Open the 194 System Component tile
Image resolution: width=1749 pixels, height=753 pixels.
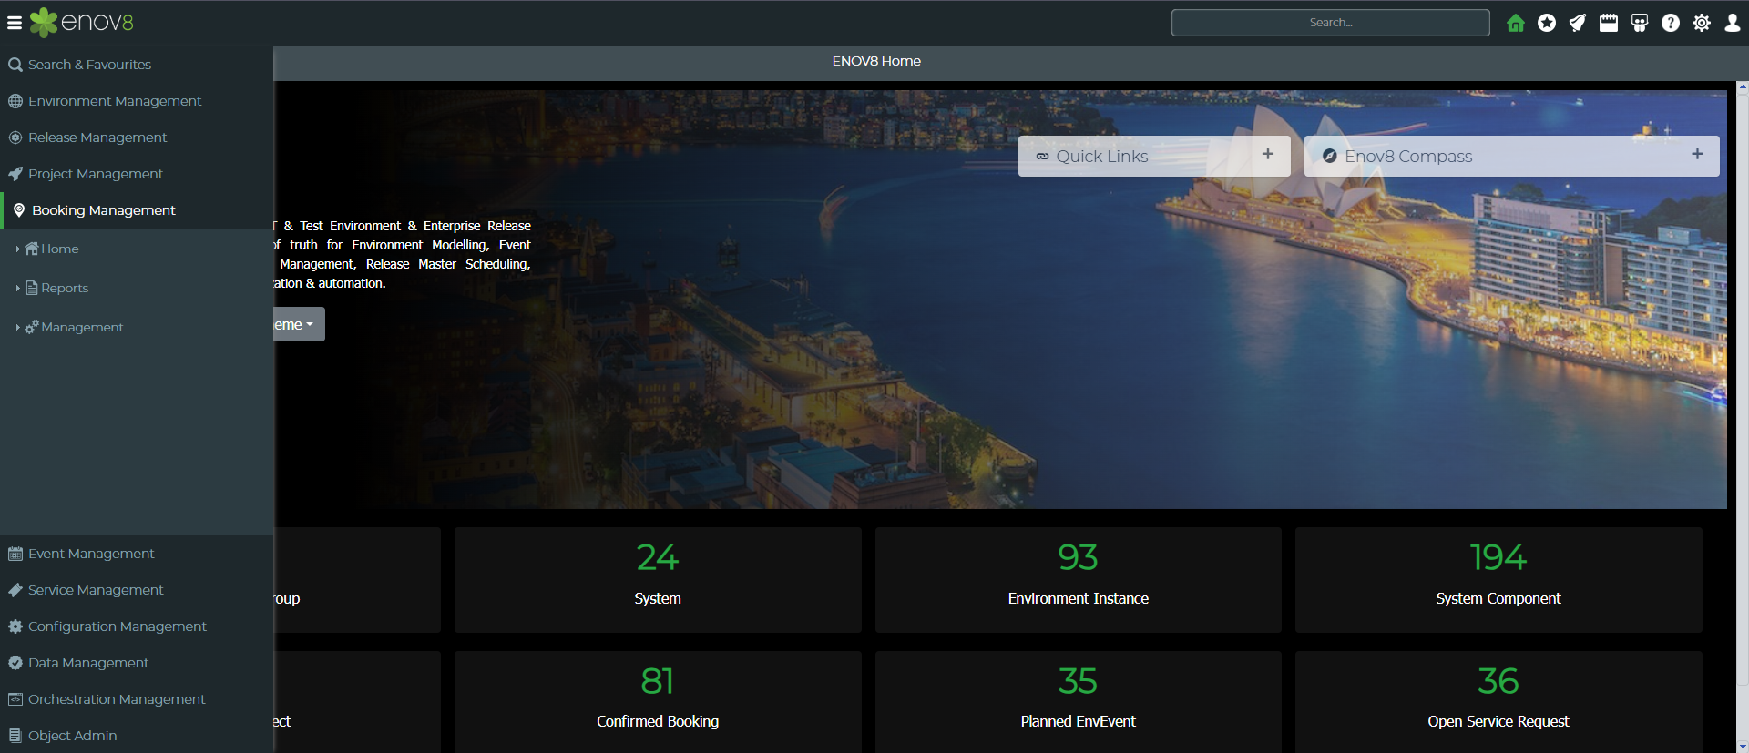1498,580
